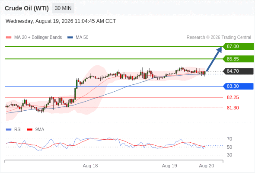Screen dimensions: 255x173
Task: Click the blue upward trend arrow
Action: click(214, 59)
